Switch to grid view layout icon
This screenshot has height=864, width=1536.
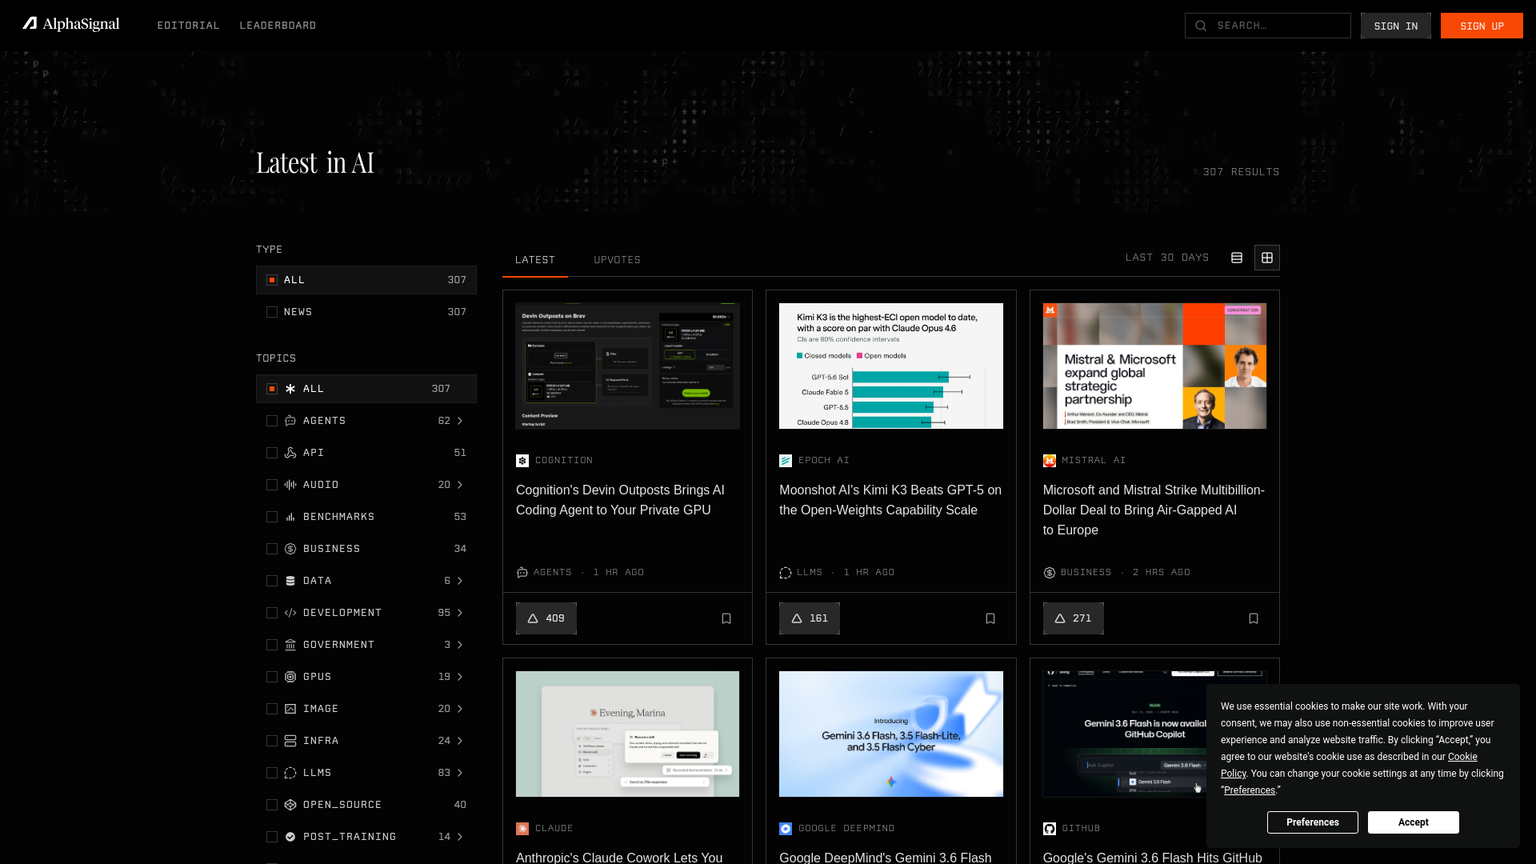tap(1267, 258)
